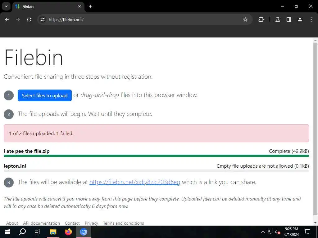Screen dimensions: 318x238
Task: Click the Filebin page heading
Action: [34, 57]
